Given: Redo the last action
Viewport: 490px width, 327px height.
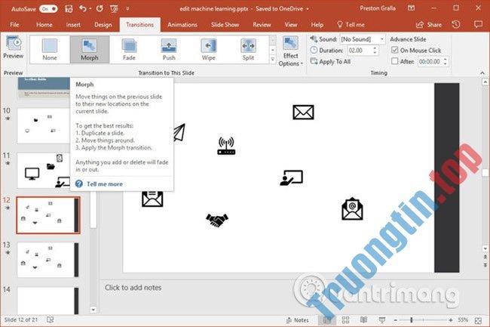Looking at the screenshot, I should pos(100,8).
